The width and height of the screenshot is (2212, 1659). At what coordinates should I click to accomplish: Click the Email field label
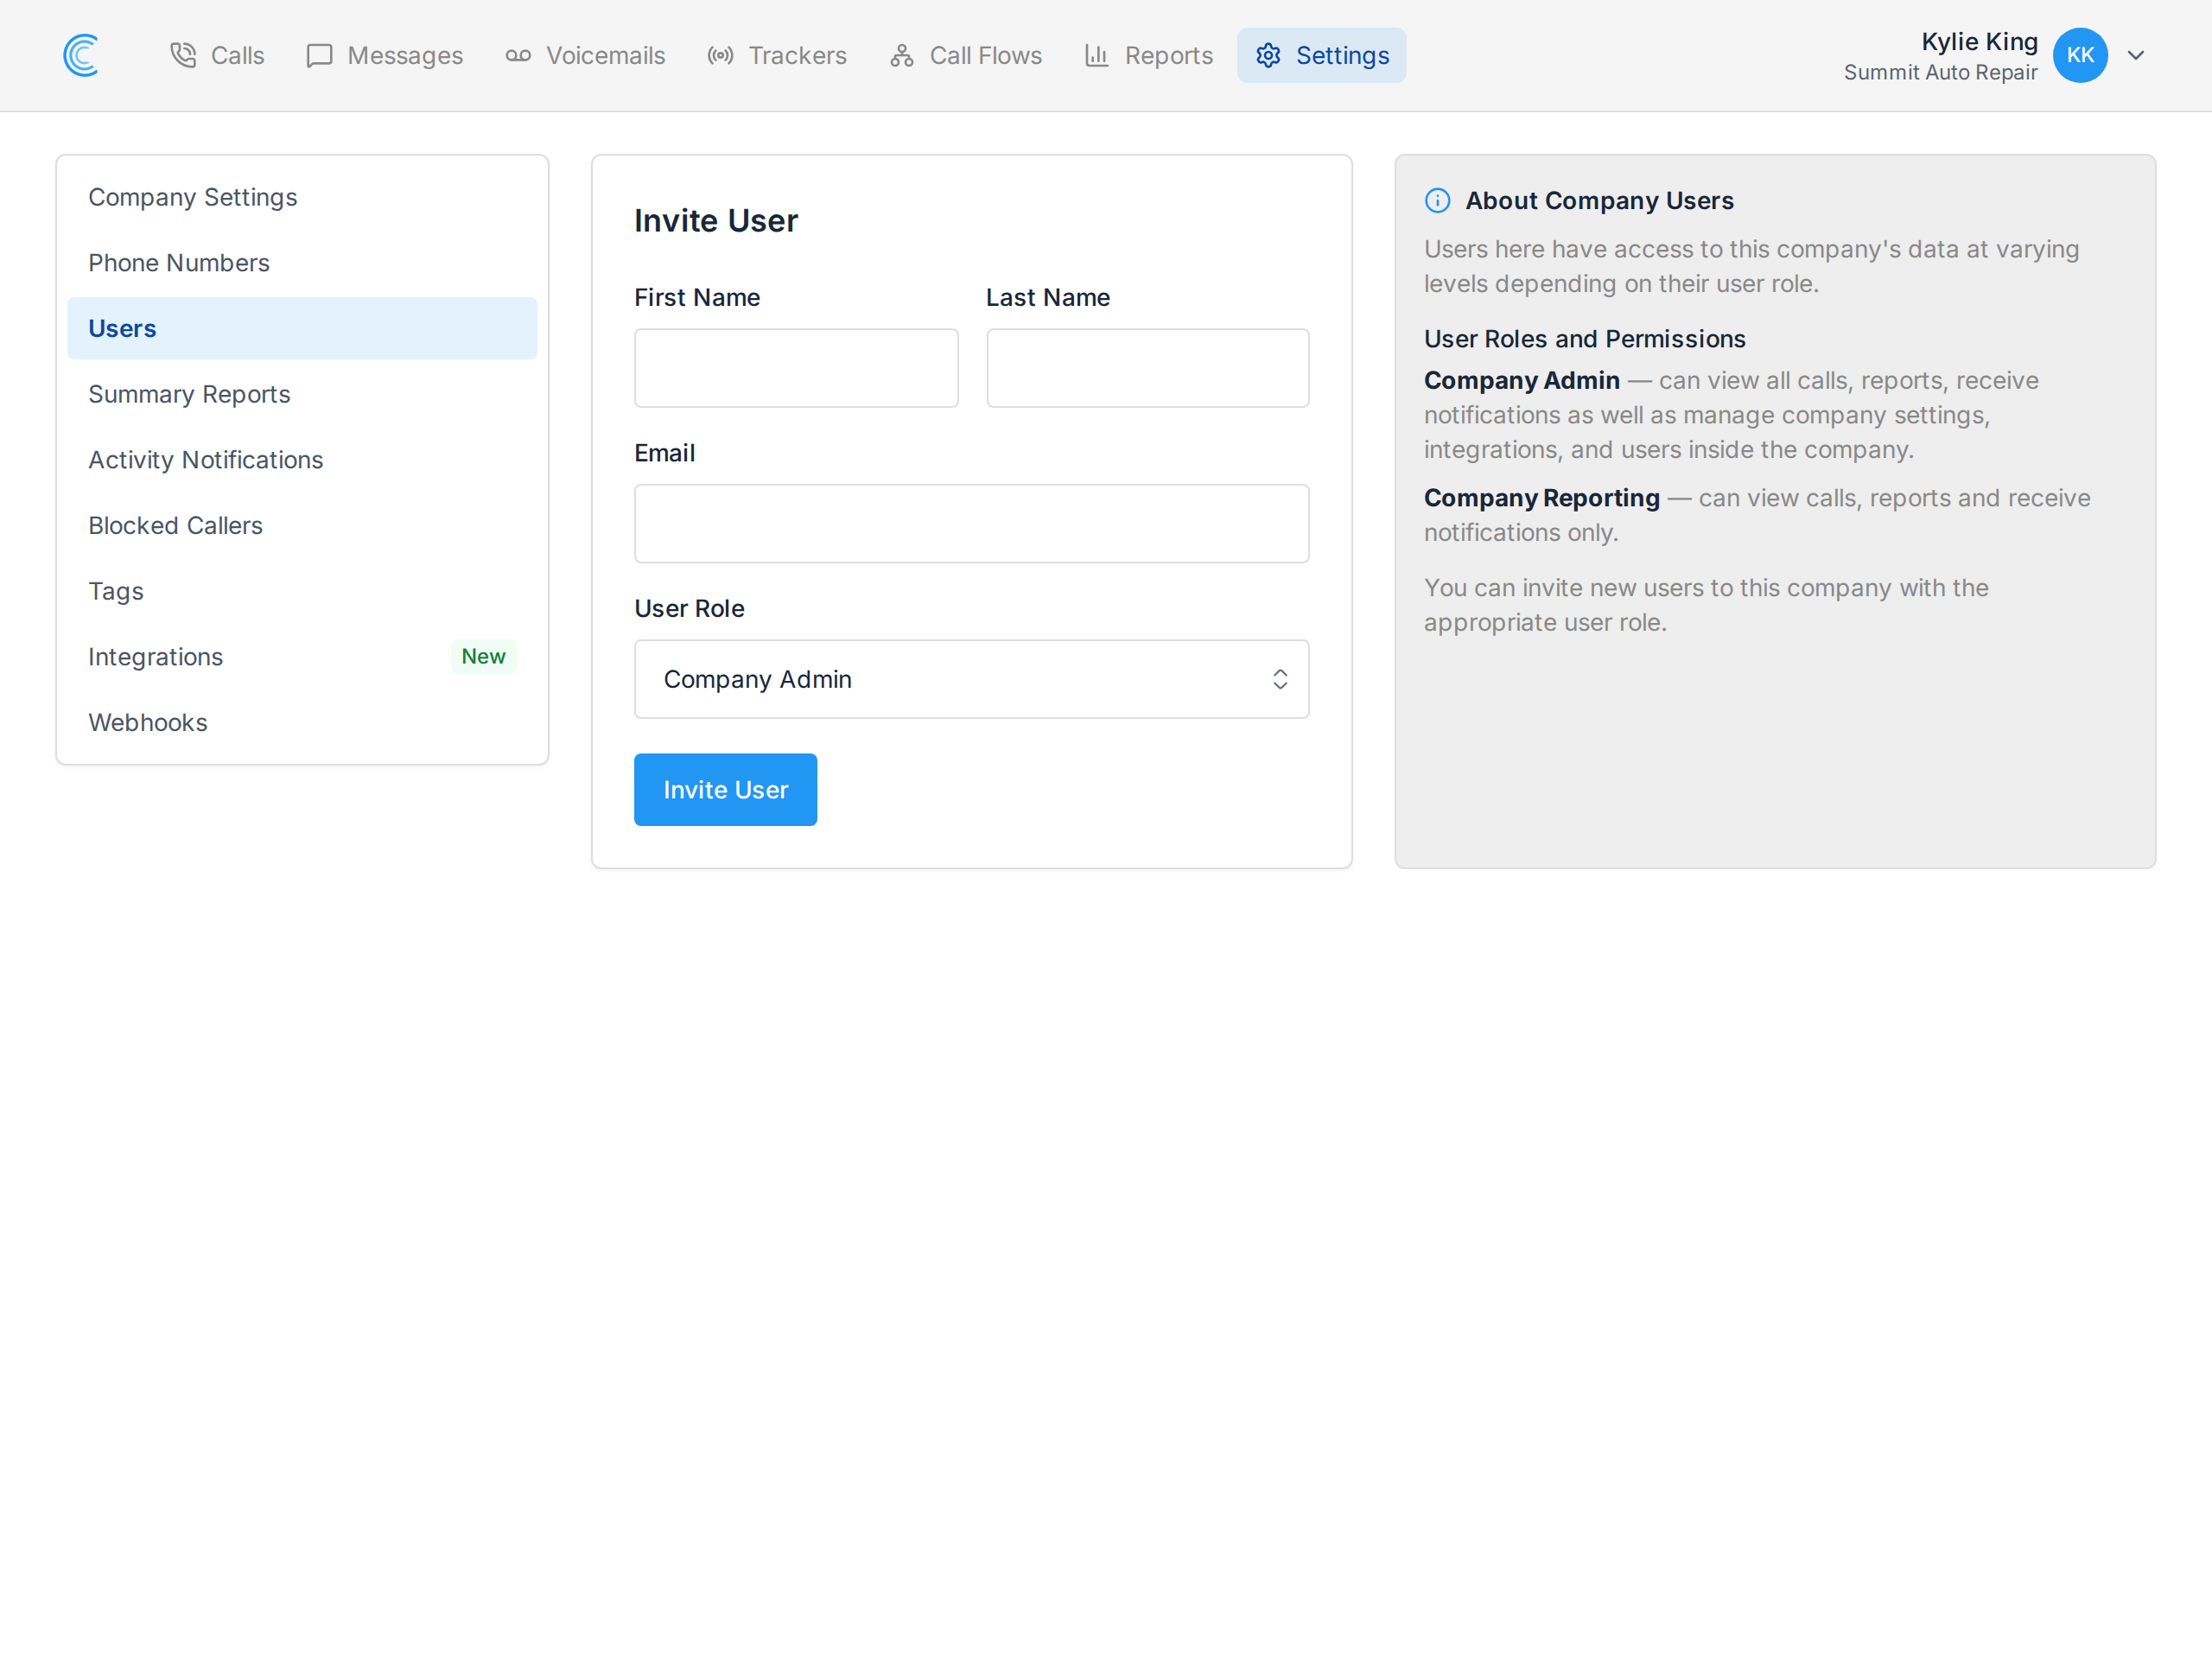[x=664, y=453]
